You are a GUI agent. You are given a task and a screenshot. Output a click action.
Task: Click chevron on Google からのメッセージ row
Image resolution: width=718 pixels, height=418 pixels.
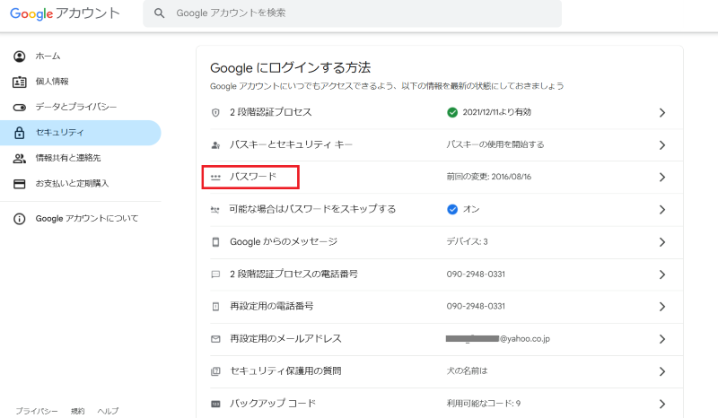[662, 242]
